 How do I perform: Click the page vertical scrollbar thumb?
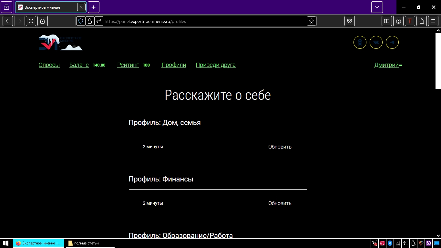[x=438, y=61]
